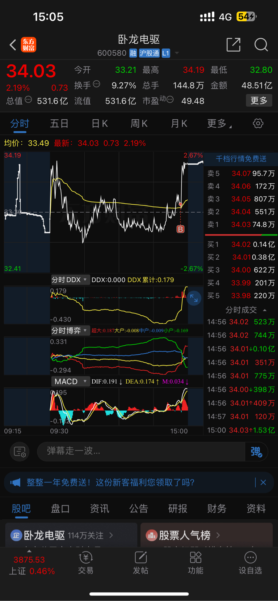278x601 pixels.
Task: Tap the share icon at top
Action: (233, 44)
